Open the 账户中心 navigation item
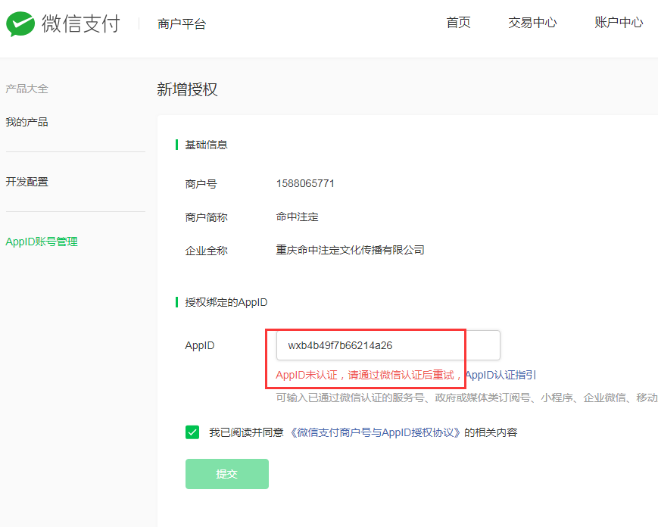The image size is (658, 527). point(619,23)
